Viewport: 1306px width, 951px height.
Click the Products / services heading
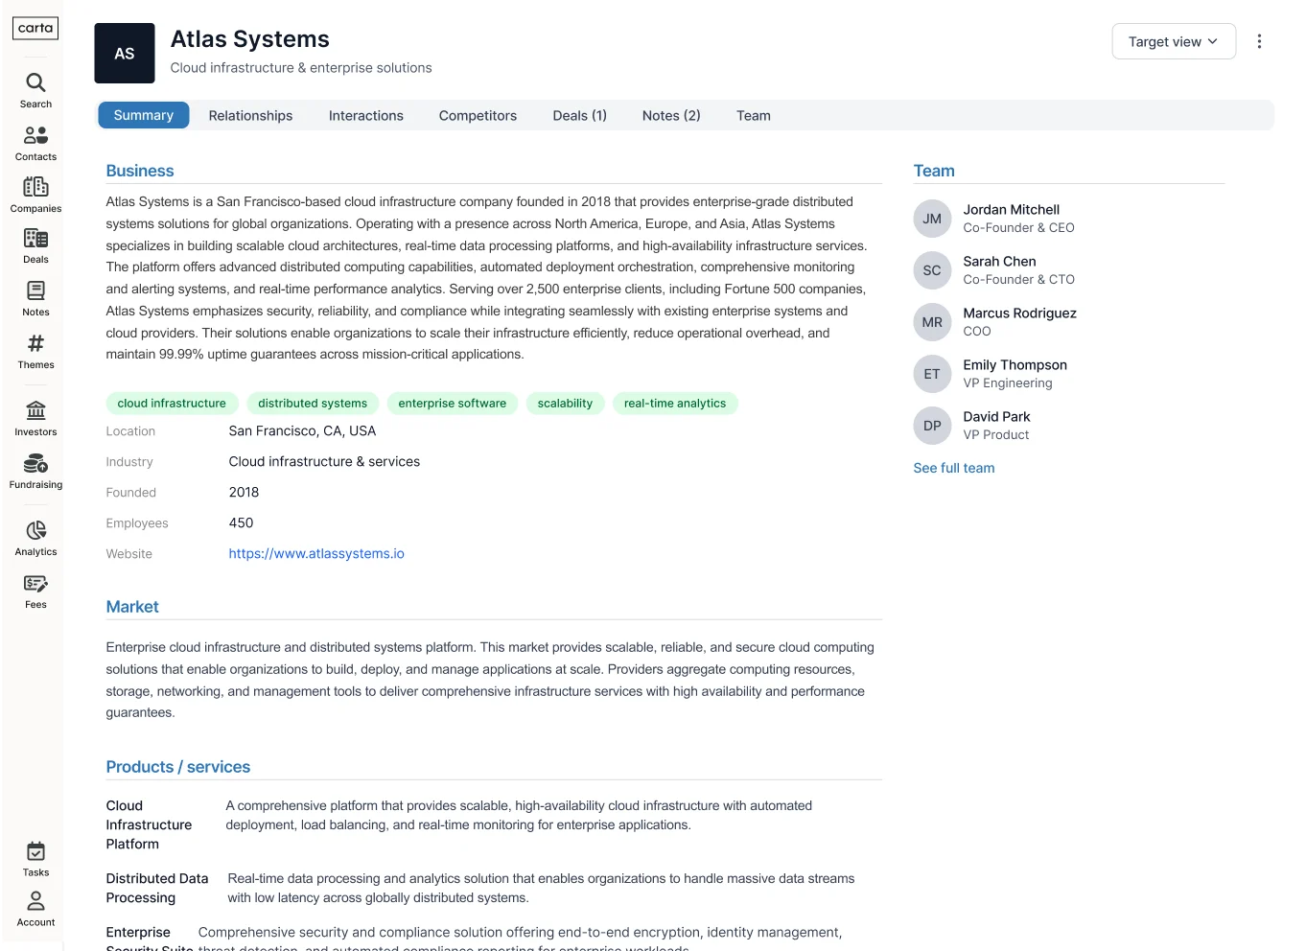[x=178, y=767]
